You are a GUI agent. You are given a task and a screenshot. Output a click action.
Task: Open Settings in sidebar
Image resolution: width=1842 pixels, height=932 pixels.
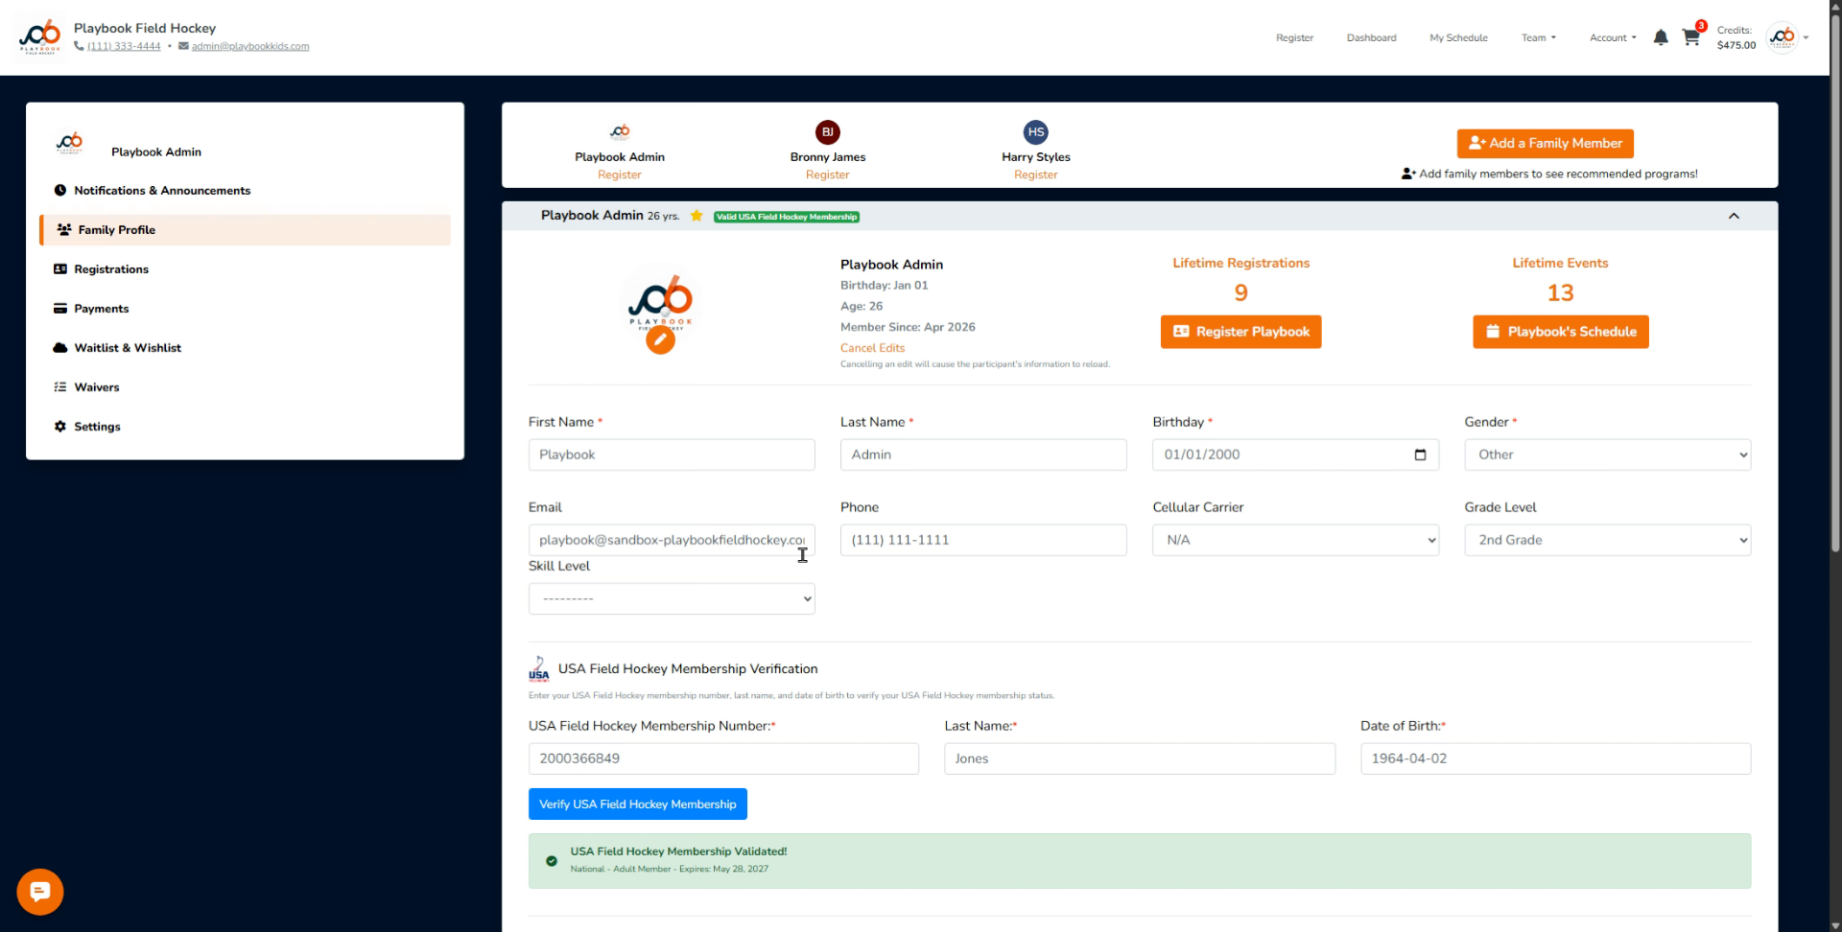246,427
